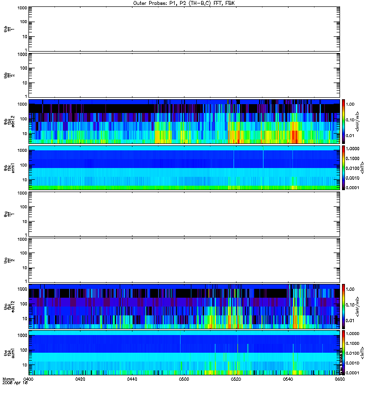Click the 'thc fff 1' y-axis title
The image size is (368, 393).
[x=9, y=214]
